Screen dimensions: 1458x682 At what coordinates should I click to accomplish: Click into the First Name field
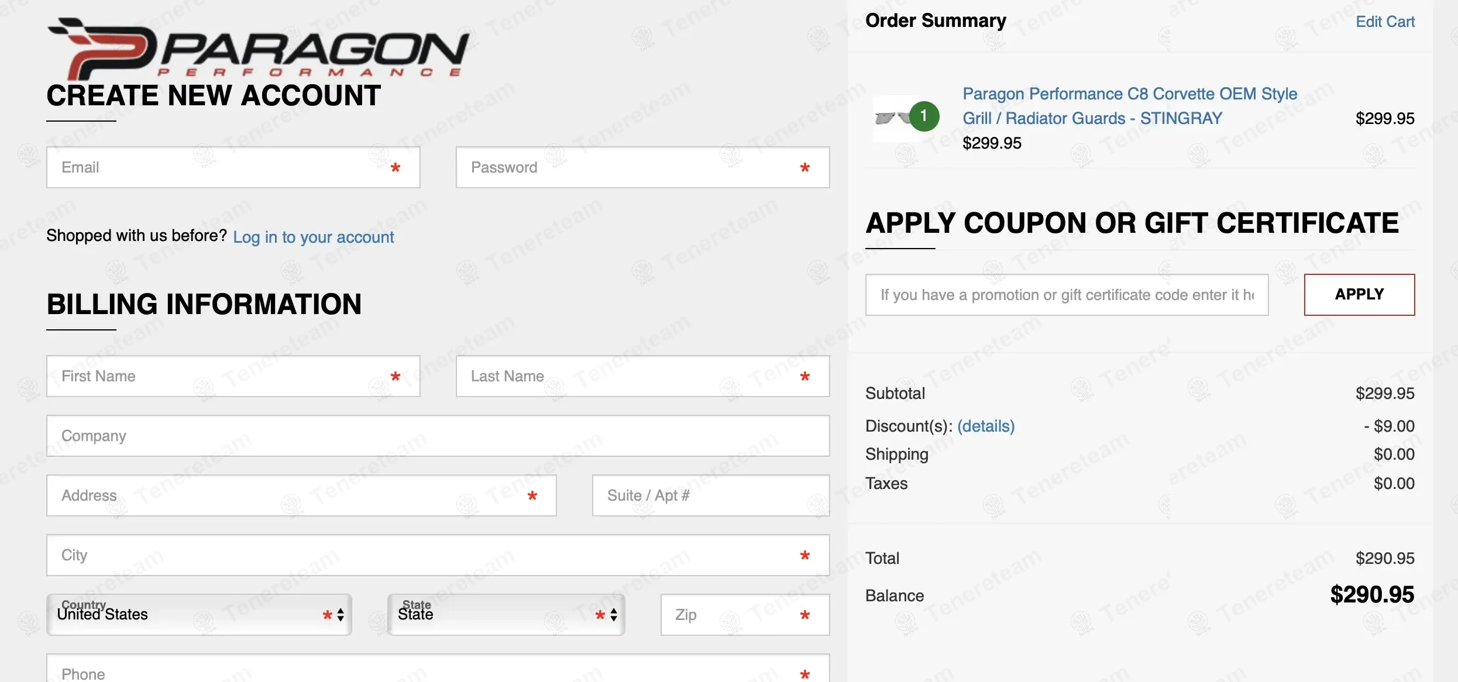click(x=222, y=376)
